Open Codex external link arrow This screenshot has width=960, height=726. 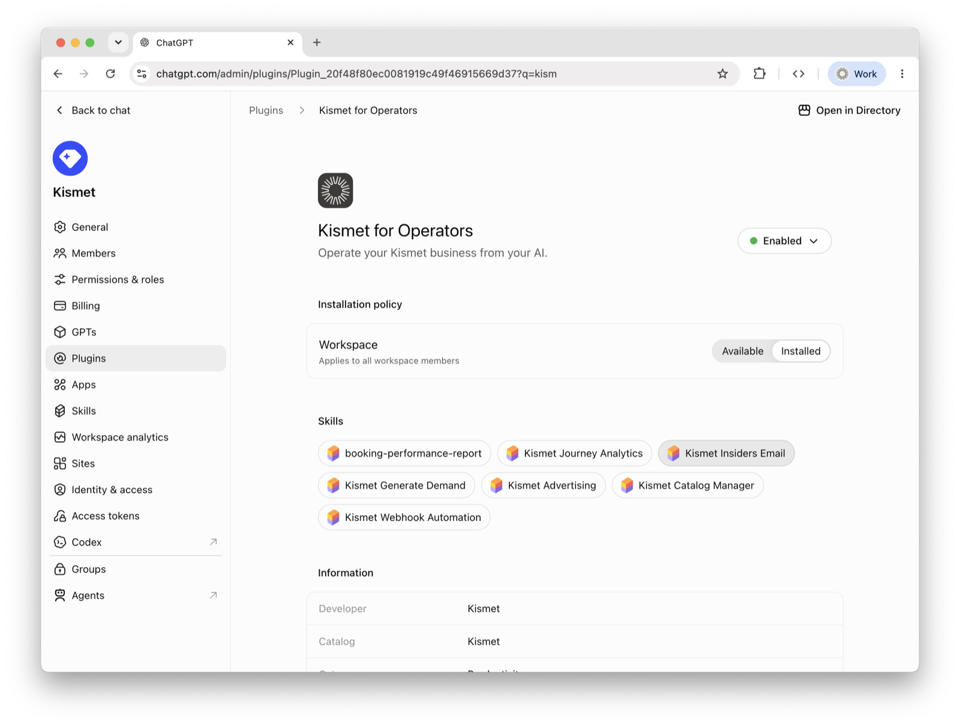pos(213,542)
